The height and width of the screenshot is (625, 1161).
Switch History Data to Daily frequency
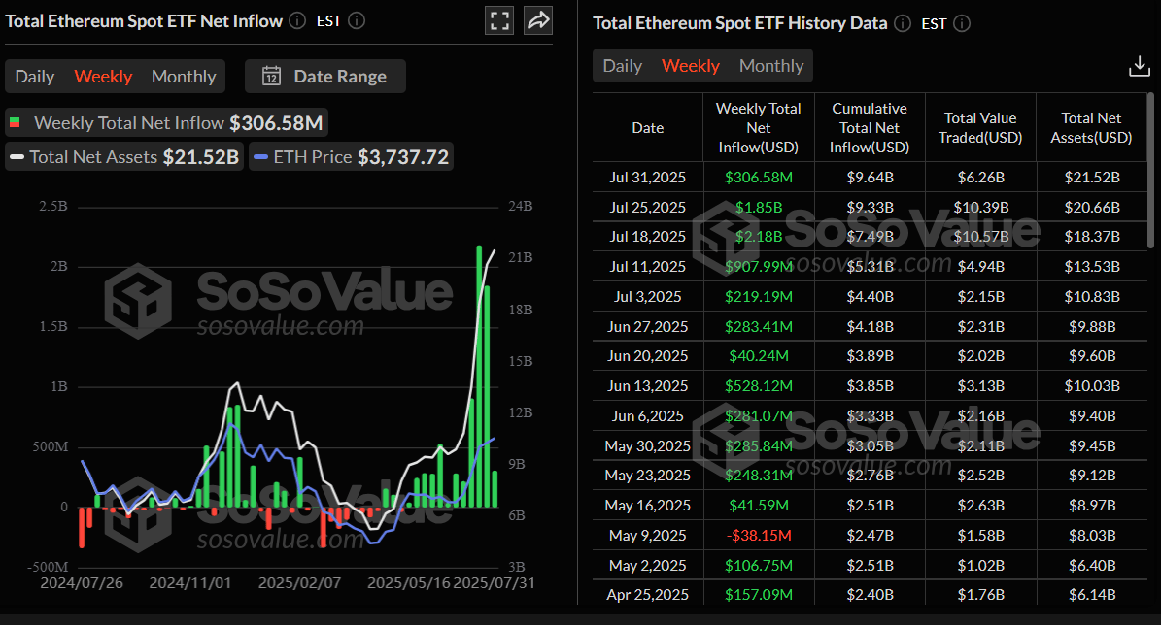(622, 66)
